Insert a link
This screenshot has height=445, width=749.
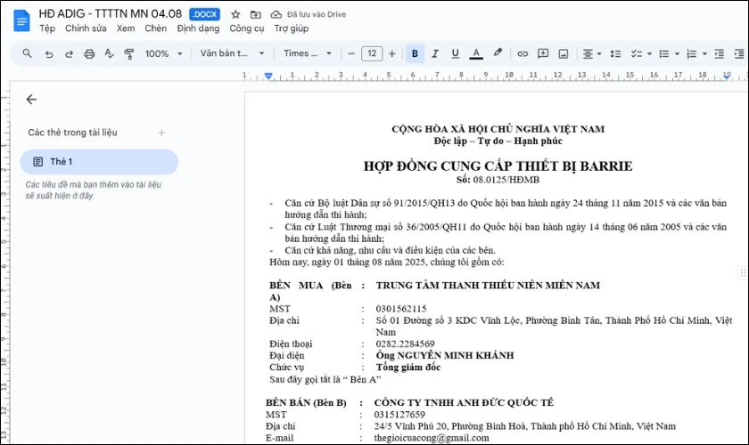(523, 54)
